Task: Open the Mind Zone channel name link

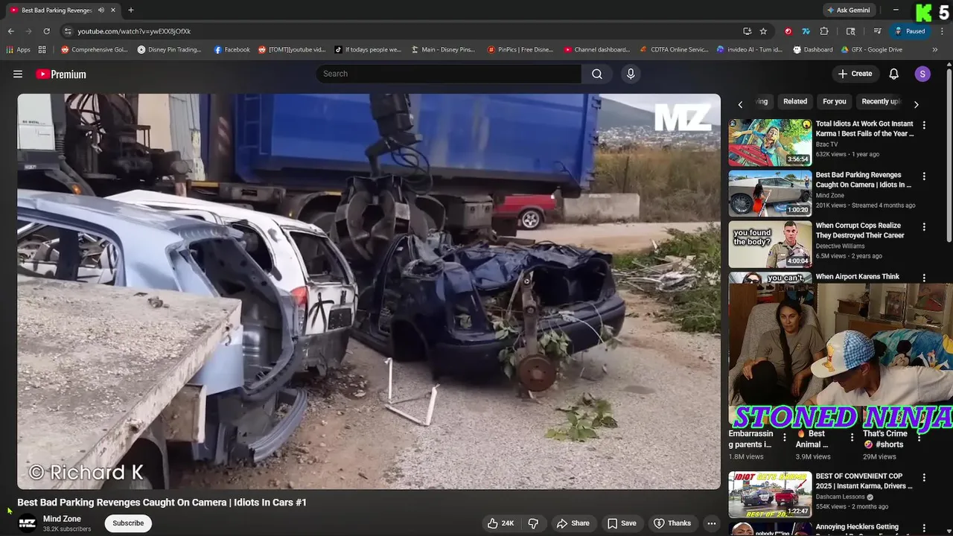Action: click(x=62, y=519)
